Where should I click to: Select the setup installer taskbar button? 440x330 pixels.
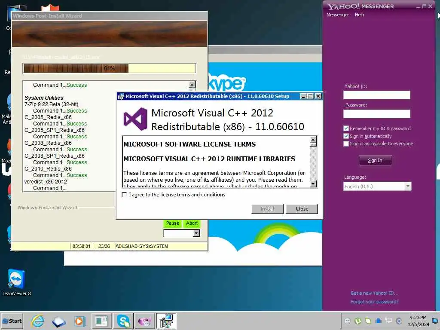tap(166, 321)
